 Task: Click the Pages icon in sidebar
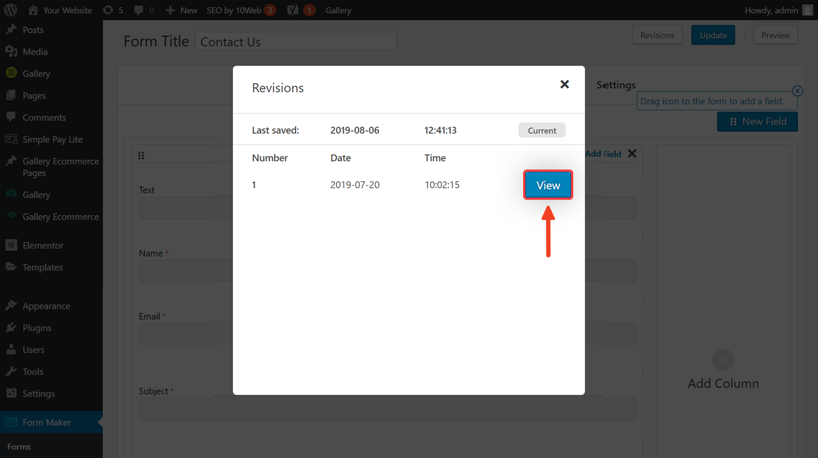pos(11,95)
